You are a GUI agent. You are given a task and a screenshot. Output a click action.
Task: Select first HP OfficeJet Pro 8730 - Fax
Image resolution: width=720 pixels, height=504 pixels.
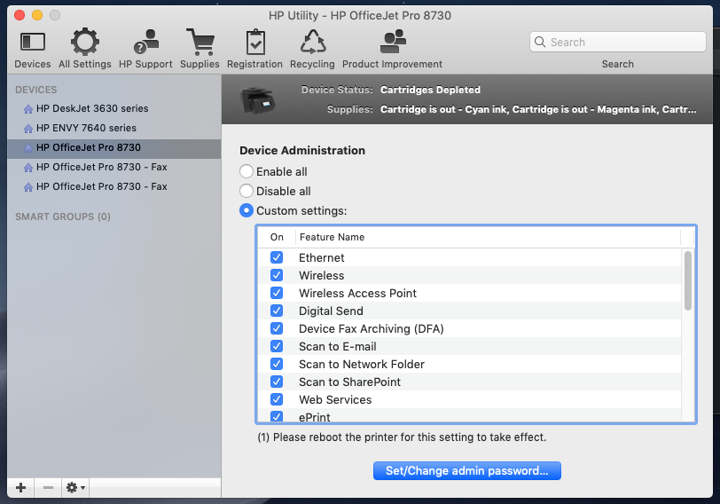(x=113, y=167)
